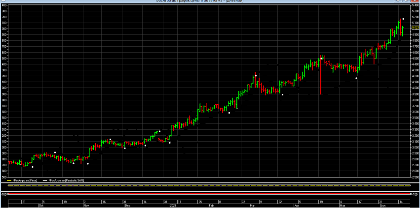
Task: Click the red indicator line in lower panel
Action: (209, 193)
